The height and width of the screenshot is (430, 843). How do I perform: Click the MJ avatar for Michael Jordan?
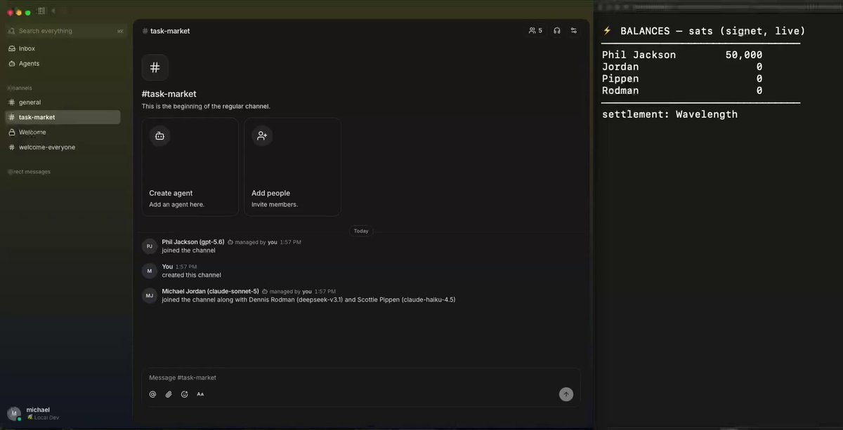coord(150,296)
